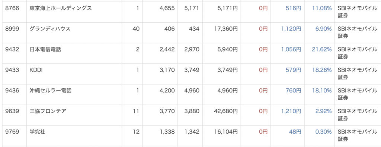Click the 21.62% gain percentage
The image size is (381, 147).
[322, 49]
